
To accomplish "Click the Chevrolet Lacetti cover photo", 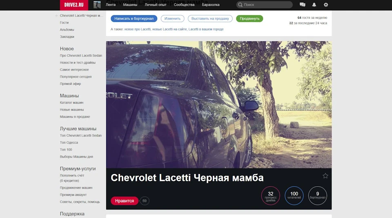I will pyautogui.click(x=219, y=105).
